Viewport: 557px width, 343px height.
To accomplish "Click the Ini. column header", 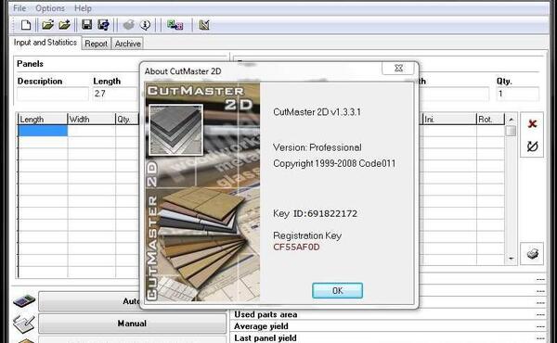I will tap(449, 120).
